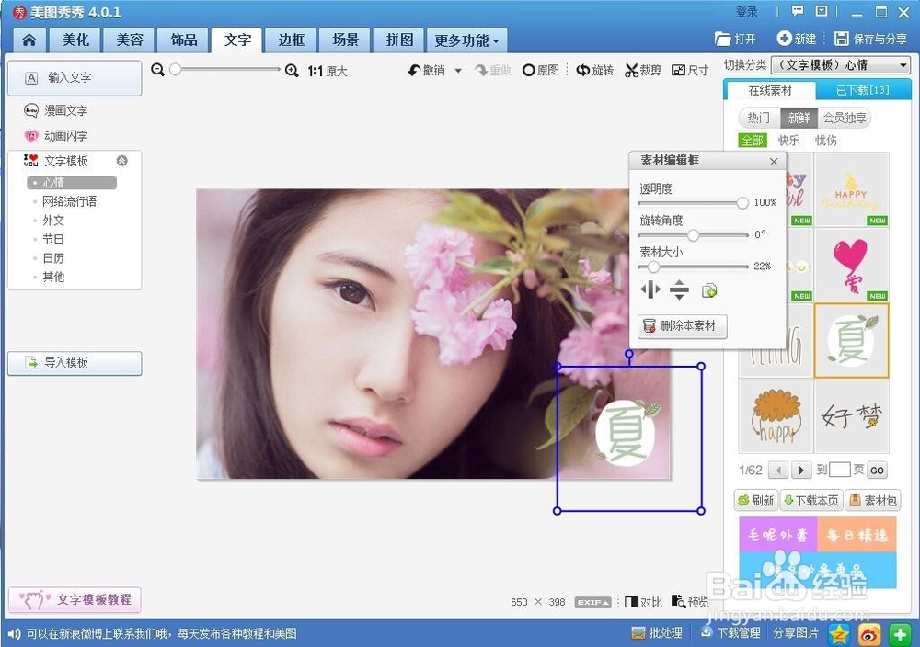Image resolution: width=920 pixels, height=647 pixels.
Task: Collapse the 文字模板 section arrow
Action: pyautogui.click(x=122, y=161)
